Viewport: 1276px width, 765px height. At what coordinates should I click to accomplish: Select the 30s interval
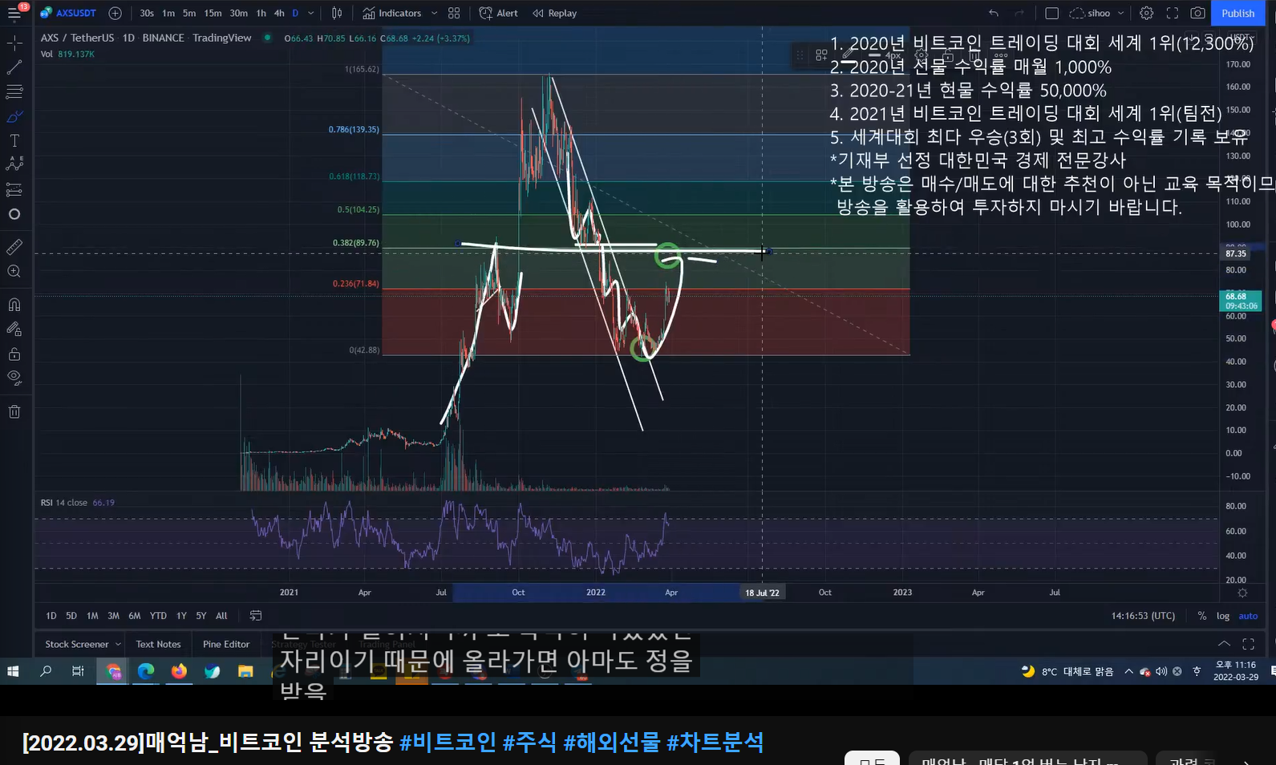(x=147, y=13)
